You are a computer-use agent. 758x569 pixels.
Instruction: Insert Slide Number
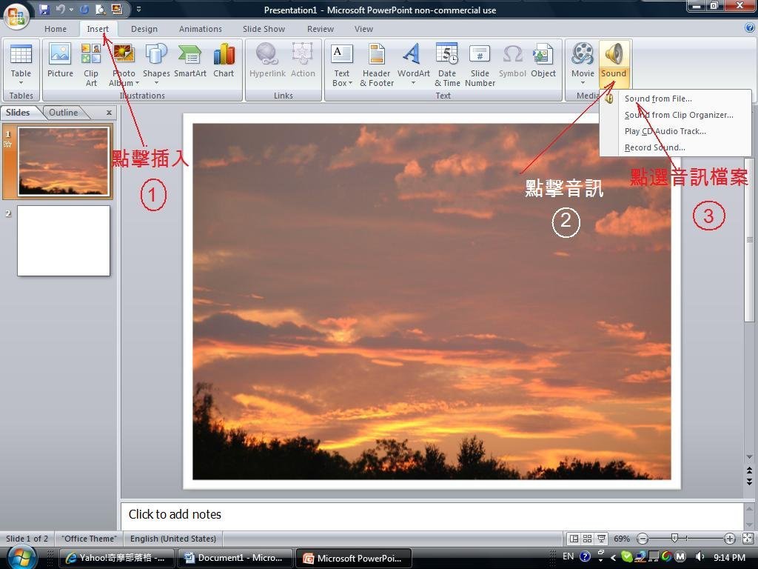(x=480, y=65)
